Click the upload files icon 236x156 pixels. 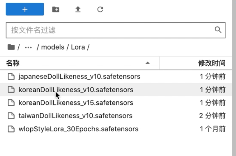pos(78,9)
